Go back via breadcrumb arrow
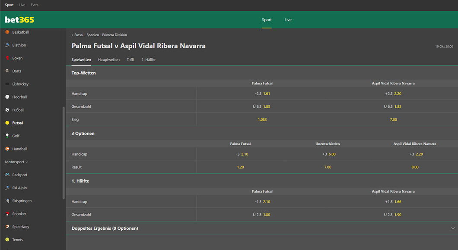The image size is (458, 250). pos(73,35)
